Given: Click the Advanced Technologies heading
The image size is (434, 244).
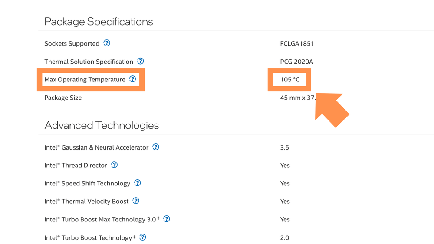Looking at the screenshot, I should tap(102, 125).
